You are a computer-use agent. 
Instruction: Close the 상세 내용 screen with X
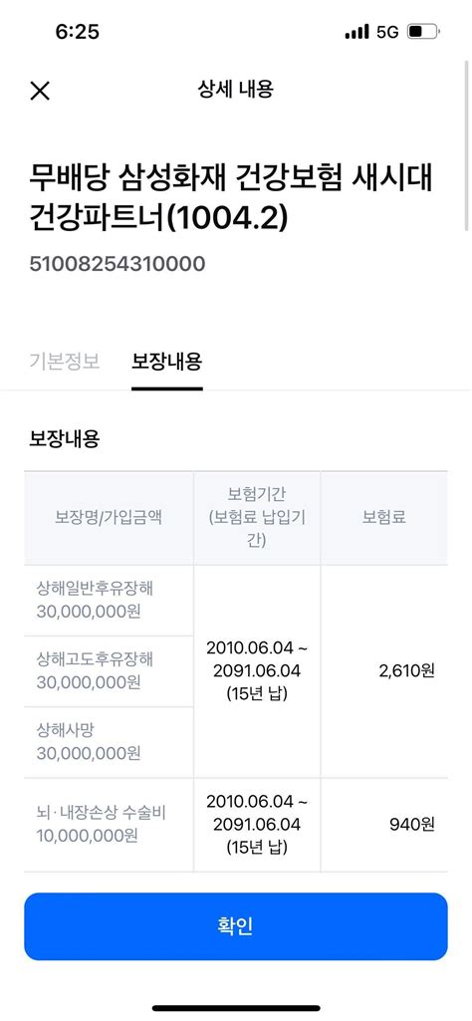pyautogui.click(x=40, y=91)
